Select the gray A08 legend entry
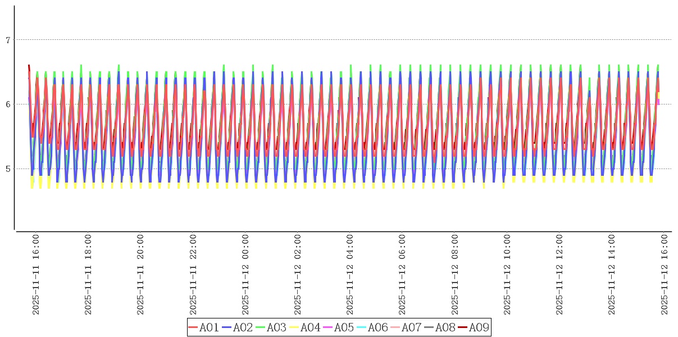This screenshot has height=337, width=678. click(x=439, y=327)
